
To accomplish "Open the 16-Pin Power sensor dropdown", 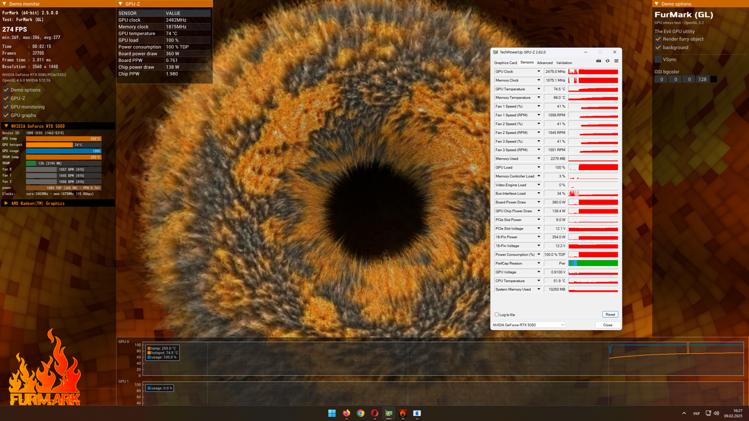I will 539,237.
